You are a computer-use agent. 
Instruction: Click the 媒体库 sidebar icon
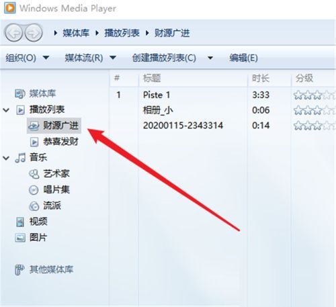19,93
